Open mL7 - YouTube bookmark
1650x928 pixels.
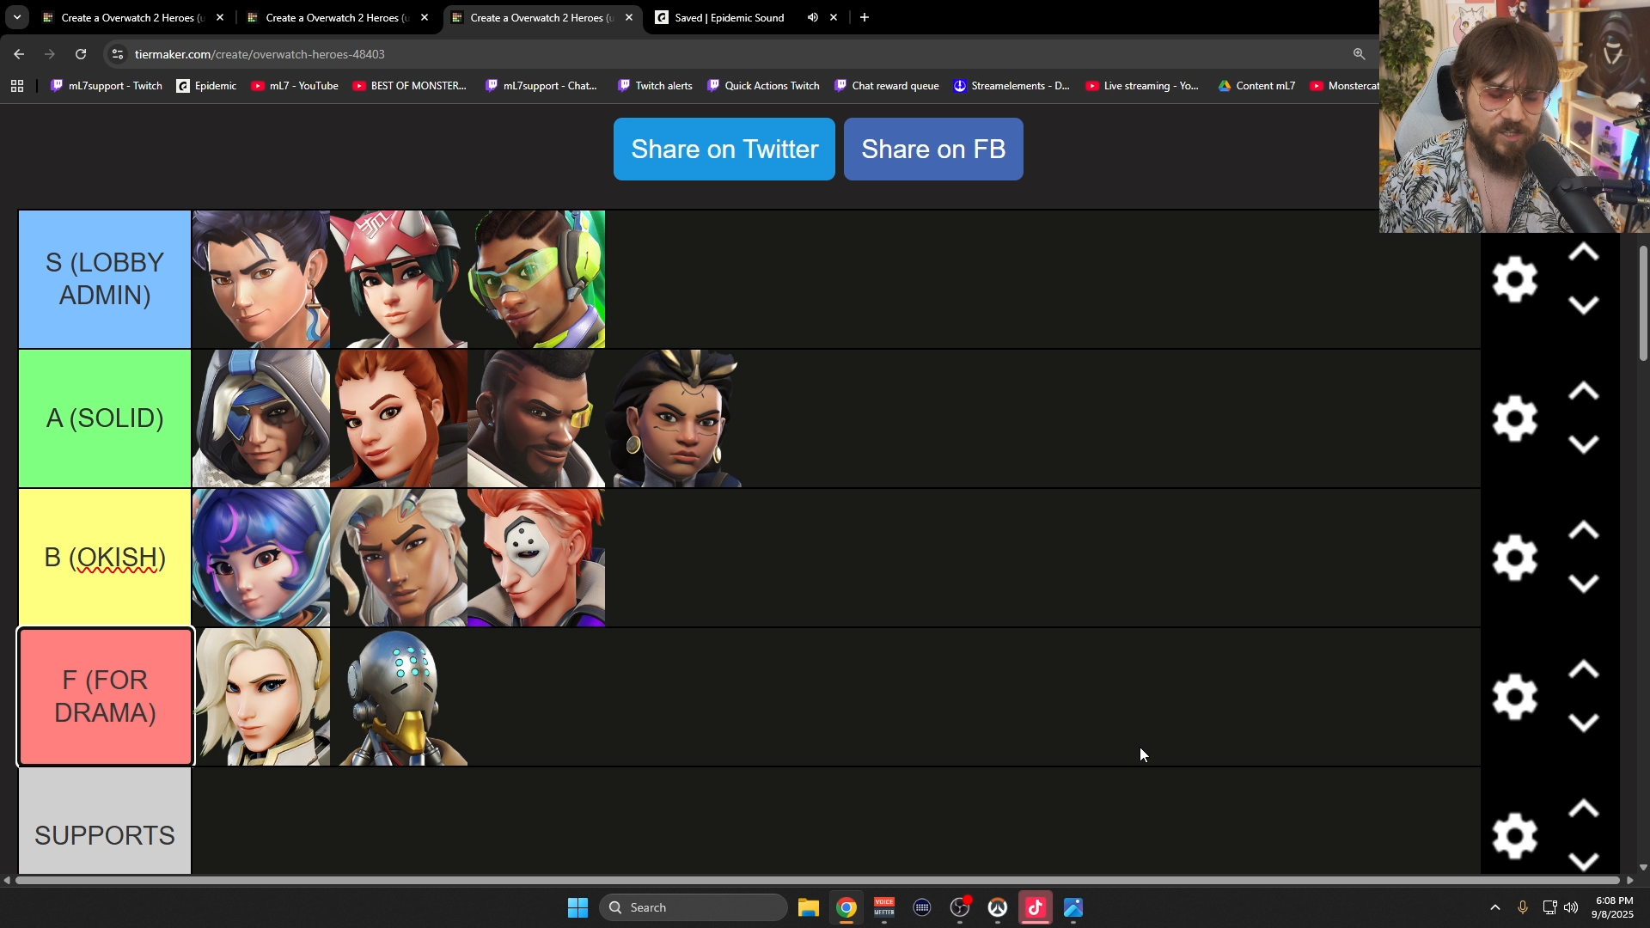pyautogui.click(x=295, y=86)
